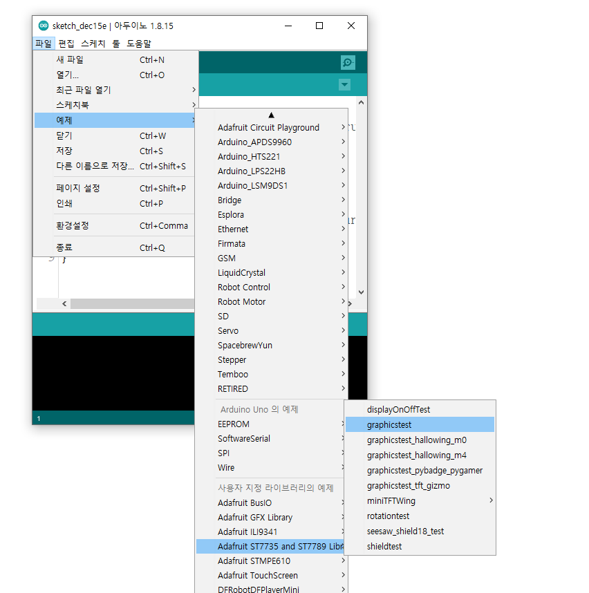589x593 pixels.
Task: Open the Robot Control examples entry
Action: click(x=272, y=287)
